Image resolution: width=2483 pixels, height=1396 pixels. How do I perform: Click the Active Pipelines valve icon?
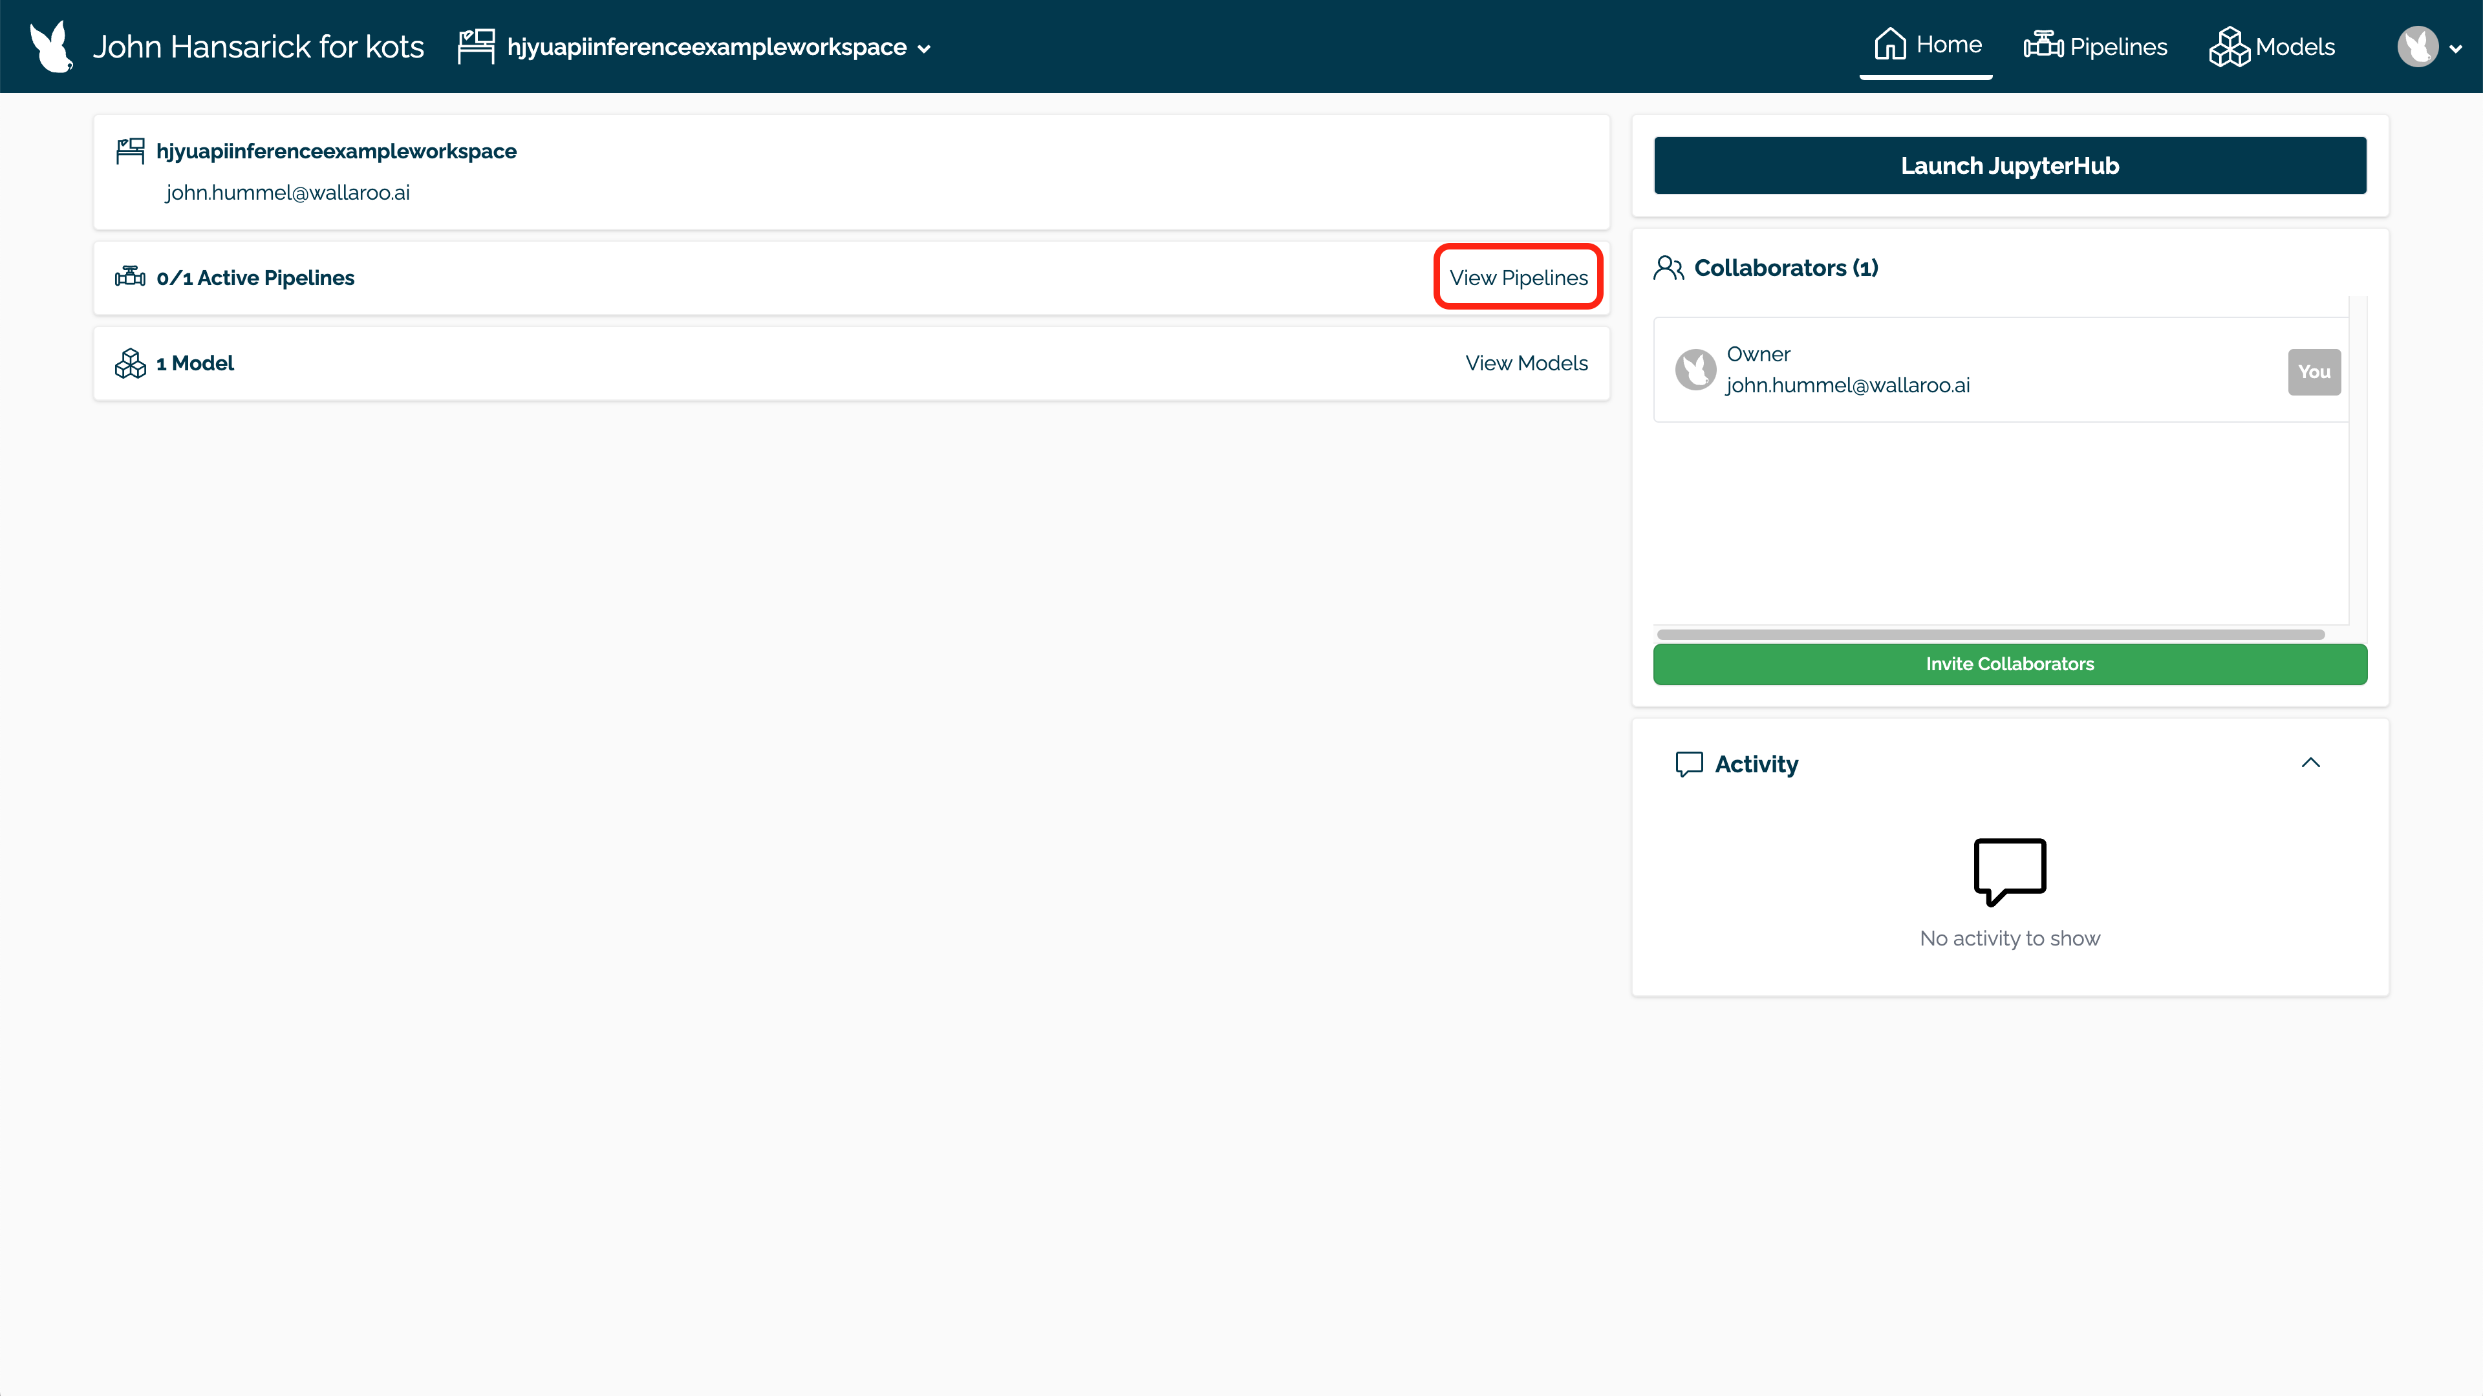(130, 277)
